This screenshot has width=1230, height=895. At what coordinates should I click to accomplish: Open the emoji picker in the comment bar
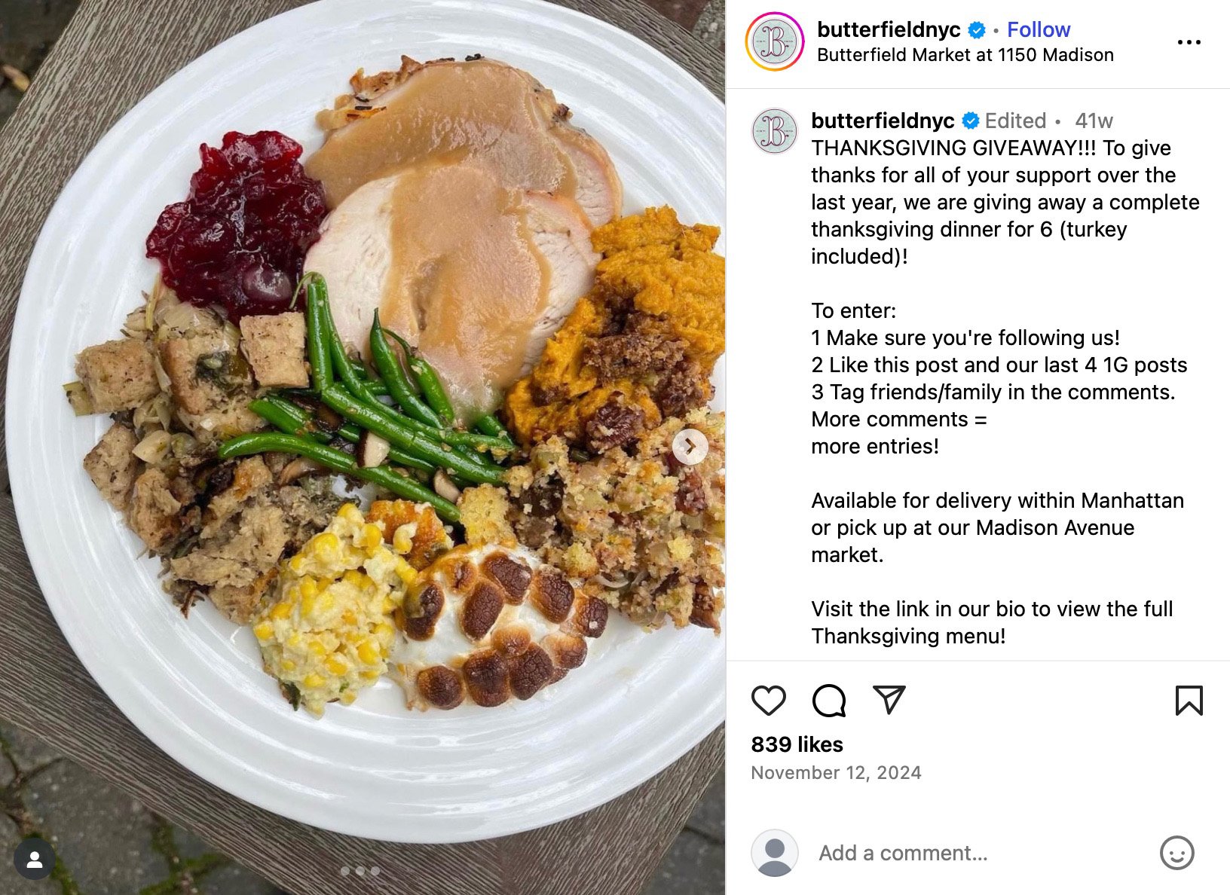(1176, 854)
